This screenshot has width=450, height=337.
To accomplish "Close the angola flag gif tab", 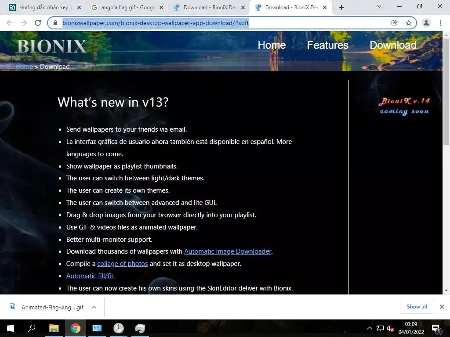I will point(161,7).
